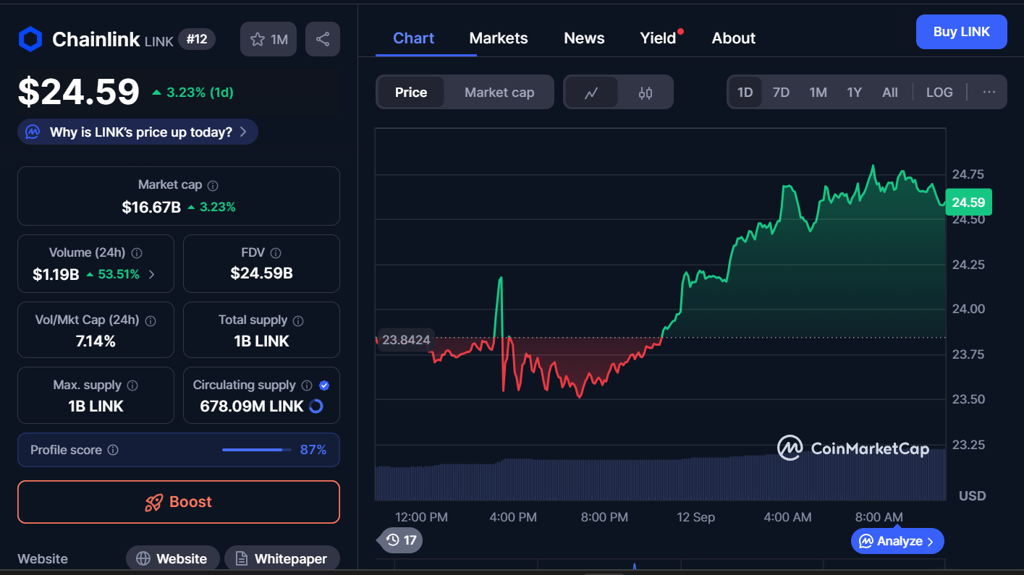
Task: Click the document icon on the Whitepaper button
Action: (242, 558)
